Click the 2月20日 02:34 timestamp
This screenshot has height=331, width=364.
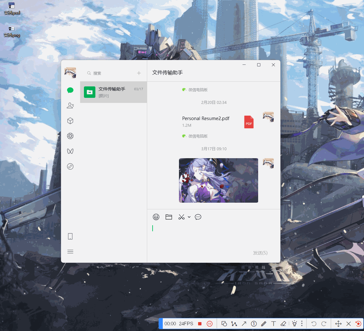(214, 103)
